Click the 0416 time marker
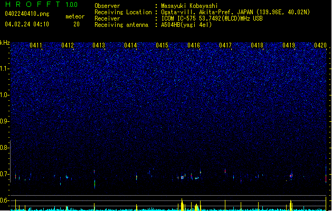Viewport: 332px width, 211px height. tap(194, 45)
